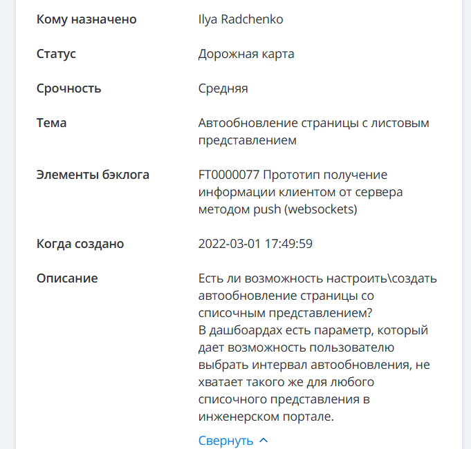Click description sentence starting 'Есть ли возможность'

277,278
